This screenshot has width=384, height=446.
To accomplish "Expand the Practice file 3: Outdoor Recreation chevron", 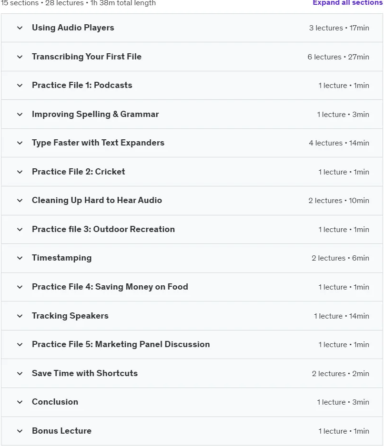I will 20,229.
